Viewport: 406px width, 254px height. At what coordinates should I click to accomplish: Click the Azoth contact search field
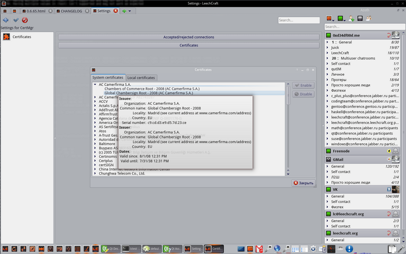pos(361,27)
